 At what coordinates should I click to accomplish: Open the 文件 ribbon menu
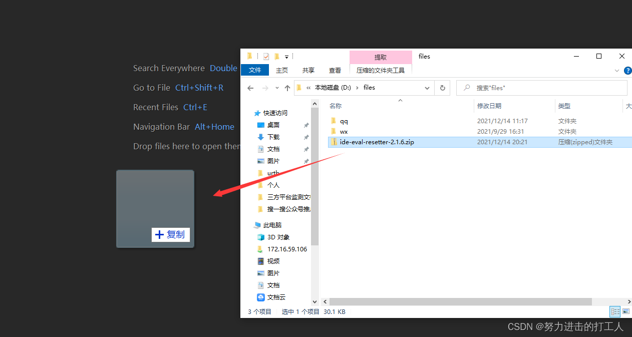[x=255, y=70]
